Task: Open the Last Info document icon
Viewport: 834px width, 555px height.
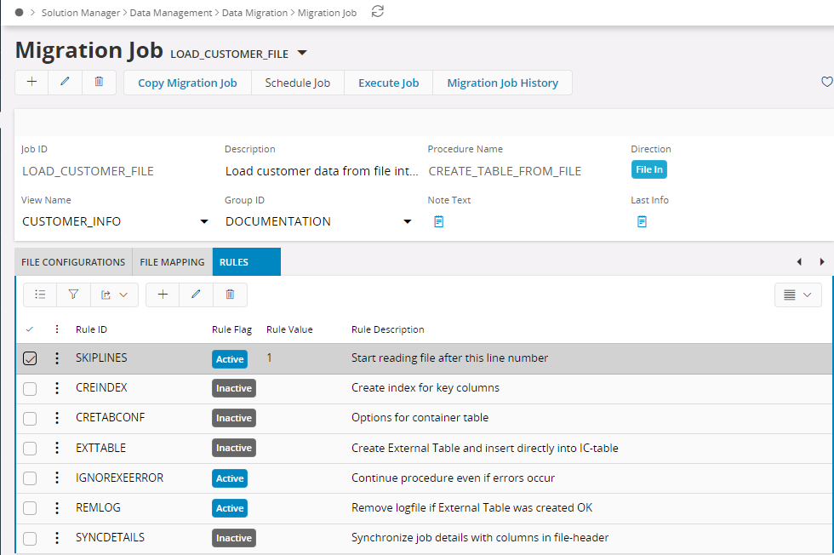Action: coord(642,221)
